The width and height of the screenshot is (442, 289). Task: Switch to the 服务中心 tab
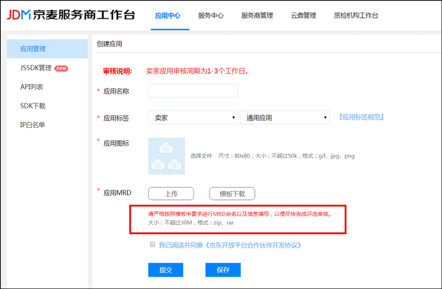tap(211, 16)
